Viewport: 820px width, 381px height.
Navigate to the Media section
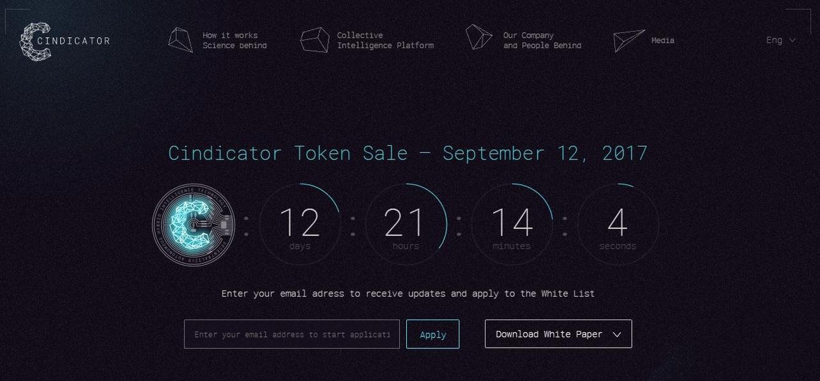(x=662, y=40)
